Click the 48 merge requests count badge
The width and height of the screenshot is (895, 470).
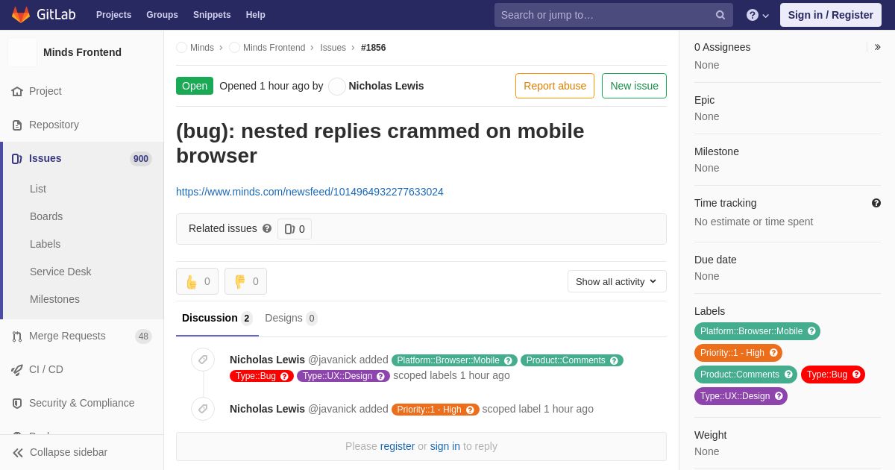pyautogui.click(x=143, y=336)
